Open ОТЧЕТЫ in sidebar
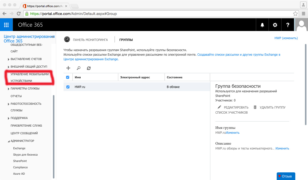Viewport: 308px width, 180px height. tap(16, 96)
